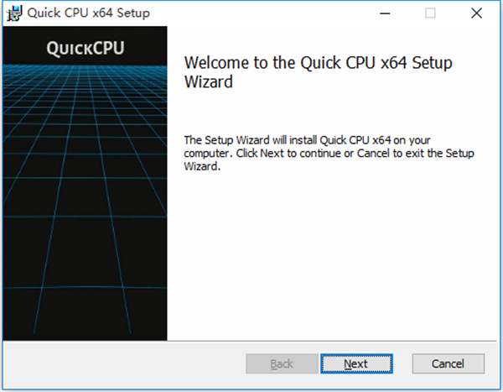Minimize the Quick CPU Setup window
Viewport: 503px width, 392px height.
386,13
